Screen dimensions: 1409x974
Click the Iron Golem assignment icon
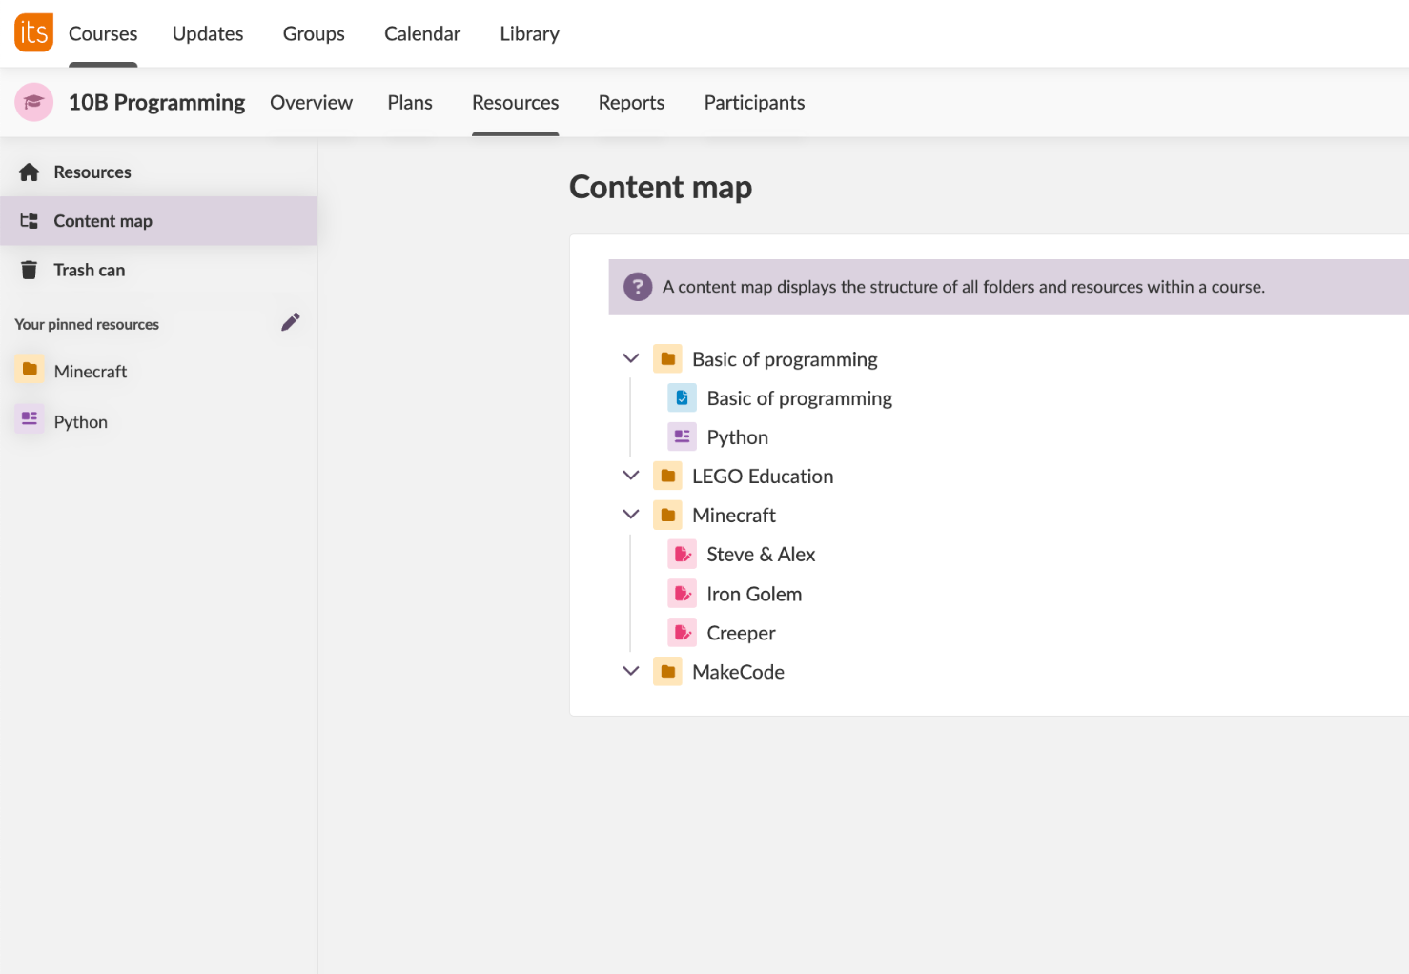point(683,594)
